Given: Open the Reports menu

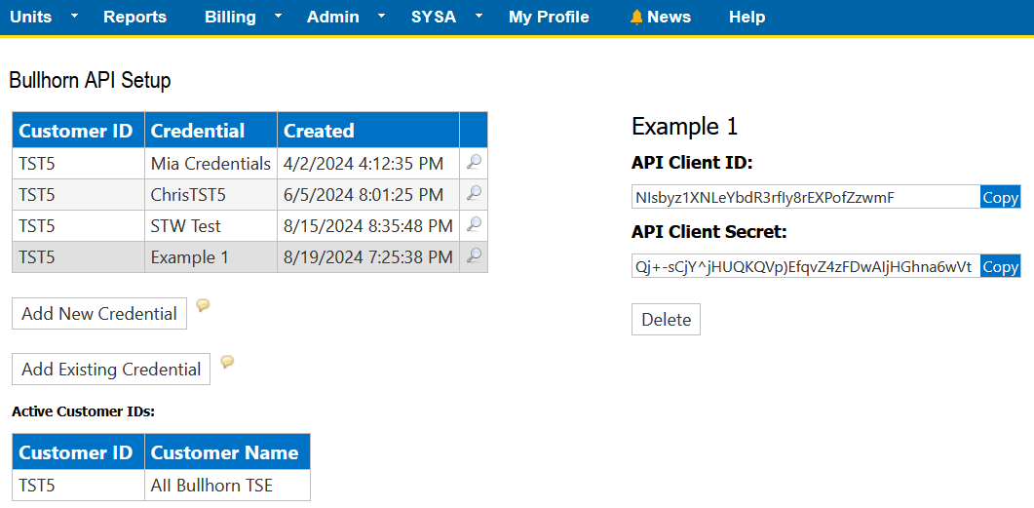Looking at the screenshot, I should pyautogui.click(x=135, y=18).
